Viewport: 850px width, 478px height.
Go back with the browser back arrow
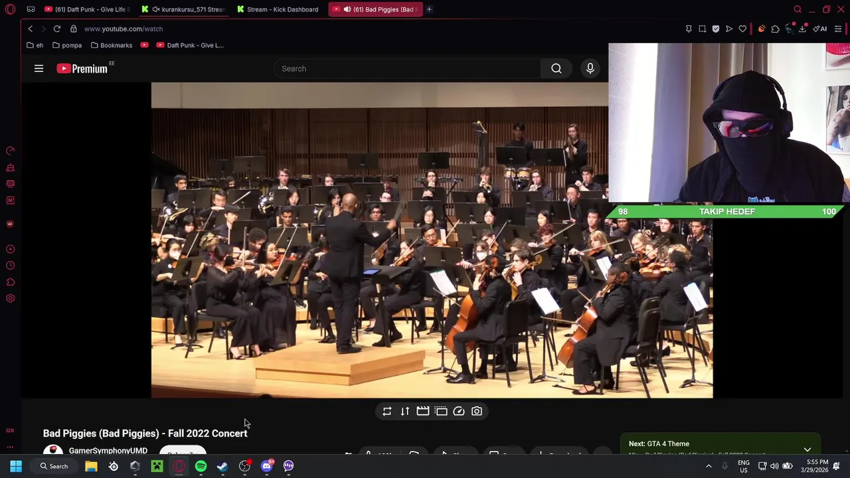coord(30,29)
